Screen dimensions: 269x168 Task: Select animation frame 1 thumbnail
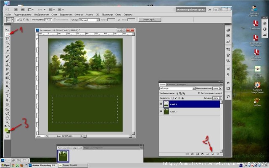pos(63,156)
